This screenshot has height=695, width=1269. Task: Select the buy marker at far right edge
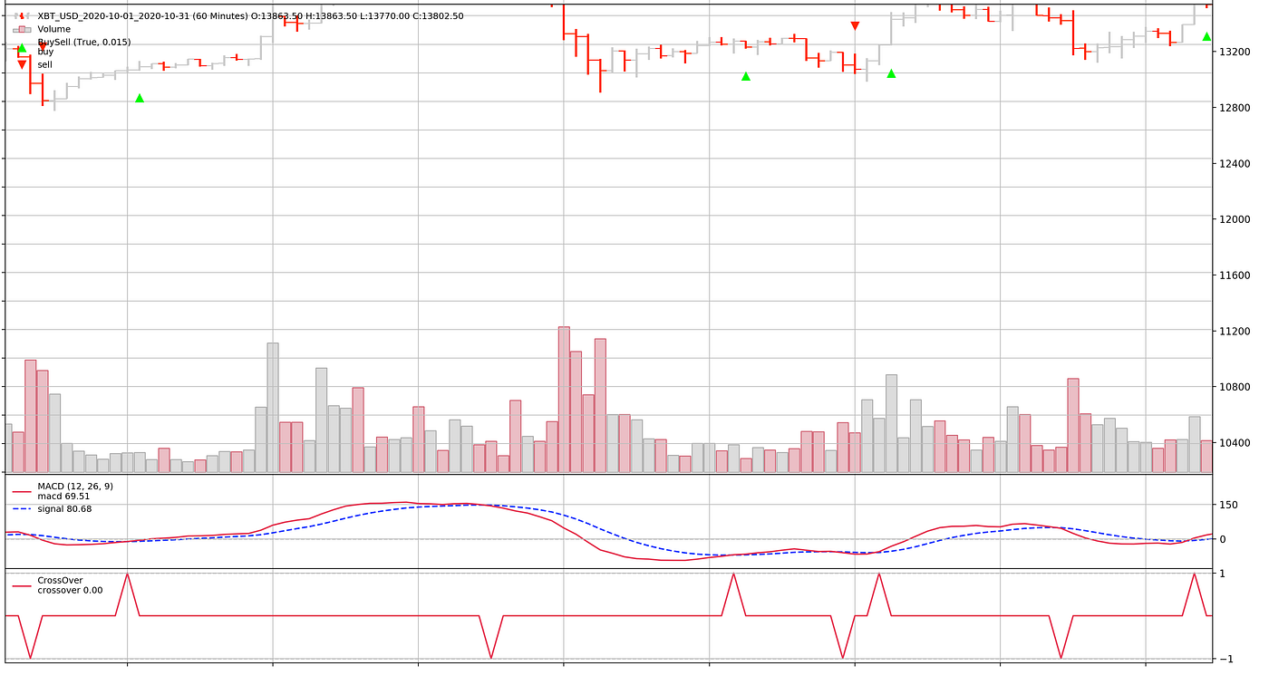point(1206,36)
